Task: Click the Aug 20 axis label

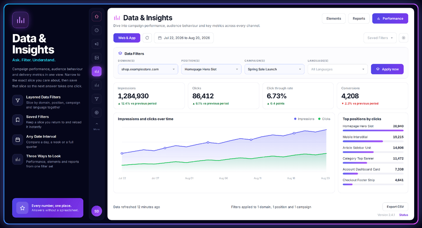Action: click(325, 178)
